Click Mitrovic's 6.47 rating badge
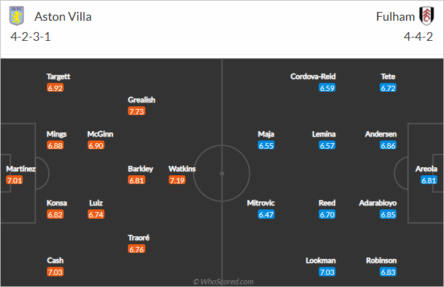 [266, 215]
